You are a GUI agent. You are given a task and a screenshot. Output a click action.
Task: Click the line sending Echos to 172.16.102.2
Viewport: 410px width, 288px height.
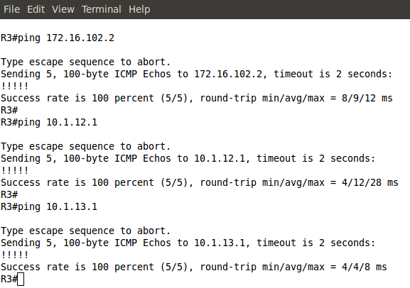pos(196,74)
